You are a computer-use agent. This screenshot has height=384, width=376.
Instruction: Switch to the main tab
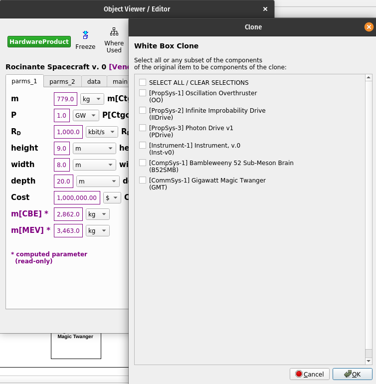point(118,82)
